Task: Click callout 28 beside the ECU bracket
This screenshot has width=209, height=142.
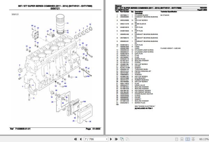Action: pos(52,102)
